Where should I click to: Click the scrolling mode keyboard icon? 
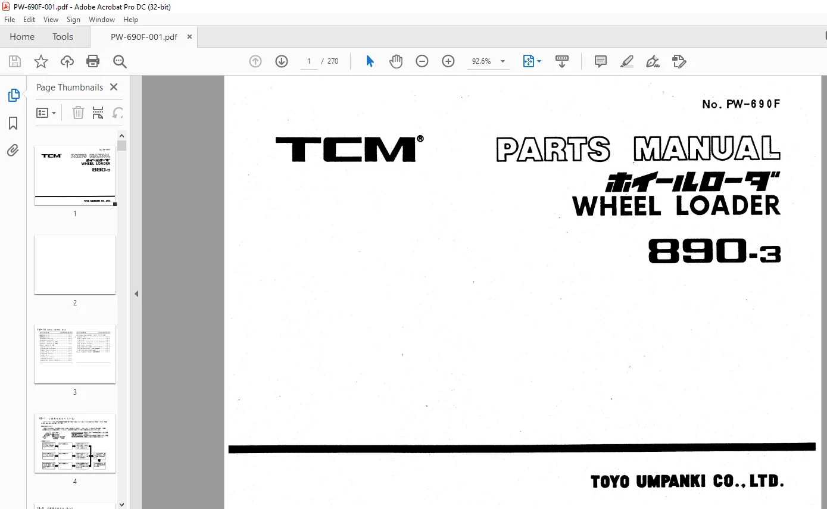click(562, 61)
